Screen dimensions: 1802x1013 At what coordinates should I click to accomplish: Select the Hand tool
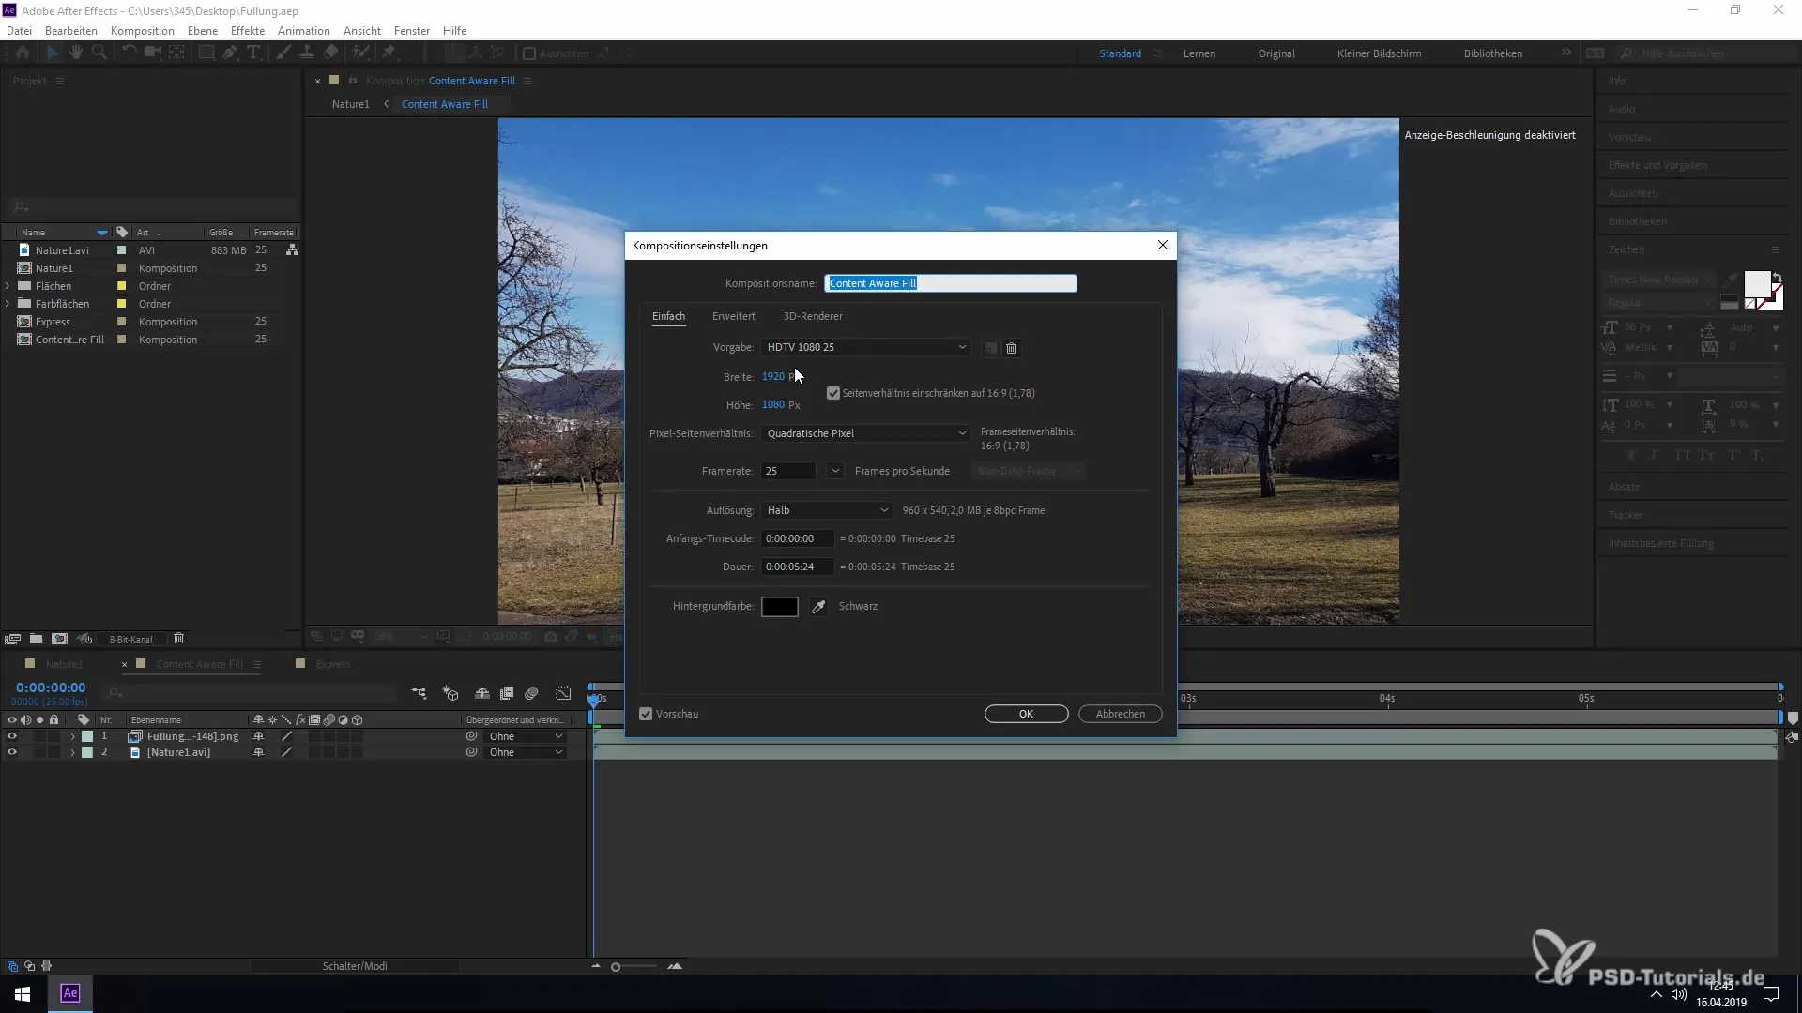tap(76, 53)
